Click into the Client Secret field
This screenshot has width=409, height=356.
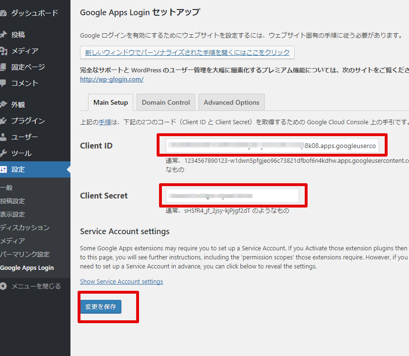pyautogui.click(x=232, y=196)
